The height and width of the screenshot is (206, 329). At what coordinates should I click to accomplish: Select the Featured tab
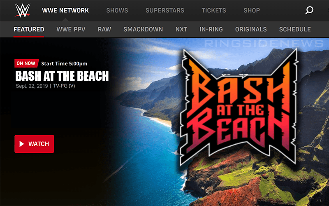[29, 29]
